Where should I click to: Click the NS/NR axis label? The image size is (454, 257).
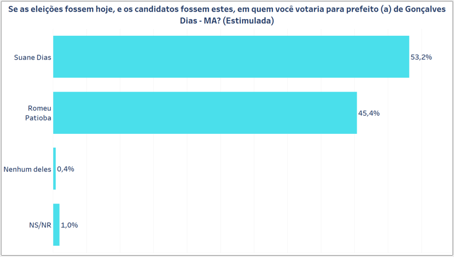click(x=40, y=225)
